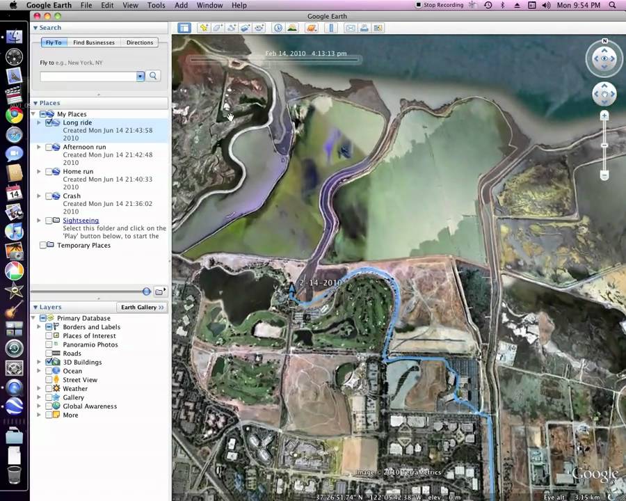Switch to the Find Businesses tab
The image size is (626, 501).
pyautogui.click(x=94, y=42)
